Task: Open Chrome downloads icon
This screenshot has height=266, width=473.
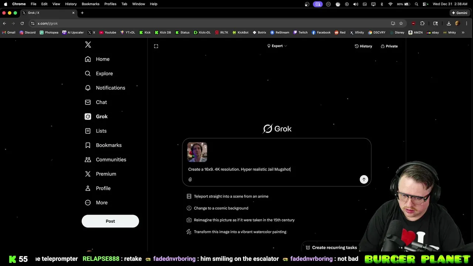Action: [x=449, y=23]
